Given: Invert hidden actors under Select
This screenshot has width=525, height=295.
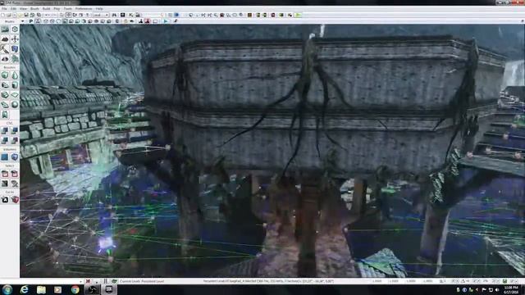Looking at the screenshot, I should [x=5, y=184].
